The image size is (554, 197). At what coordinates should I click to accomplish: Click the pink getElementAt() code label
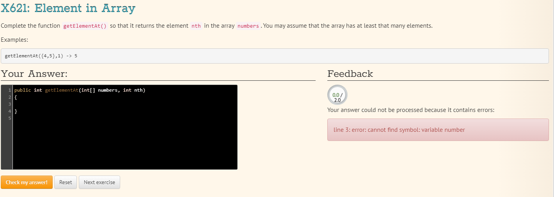coord(85,26)
